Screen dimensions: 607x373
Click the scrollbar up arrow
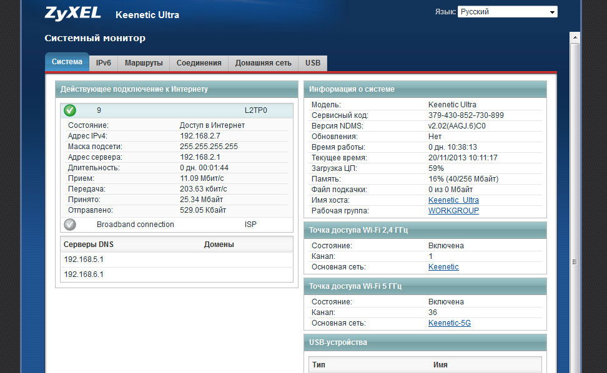575,37
